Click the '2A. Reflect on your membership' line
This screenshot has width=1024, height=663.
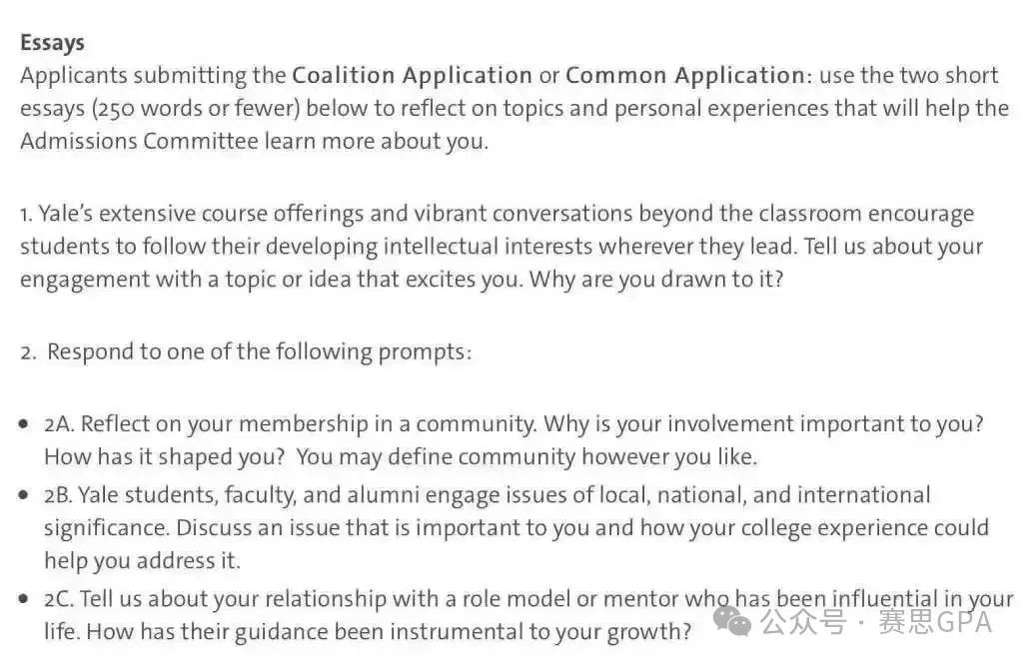[513, 424]
